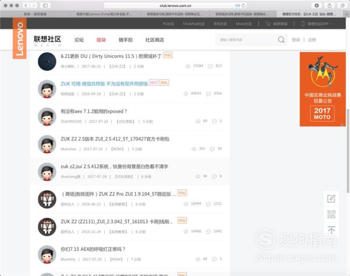Switch to the first Safari tab
The image size is (350, 276).
[x=35, y=14]
